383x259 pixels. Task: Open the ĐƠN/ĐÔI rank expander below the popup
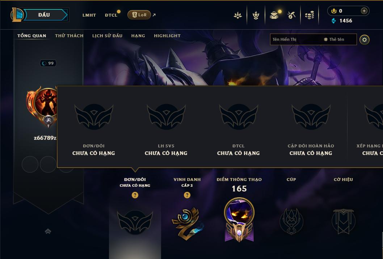click(135, 222)
